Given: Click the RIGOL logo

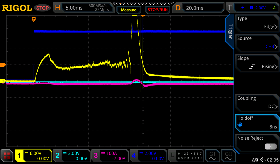Looking at the screenshot, I should pyautogui.click(x=17, y=8).
